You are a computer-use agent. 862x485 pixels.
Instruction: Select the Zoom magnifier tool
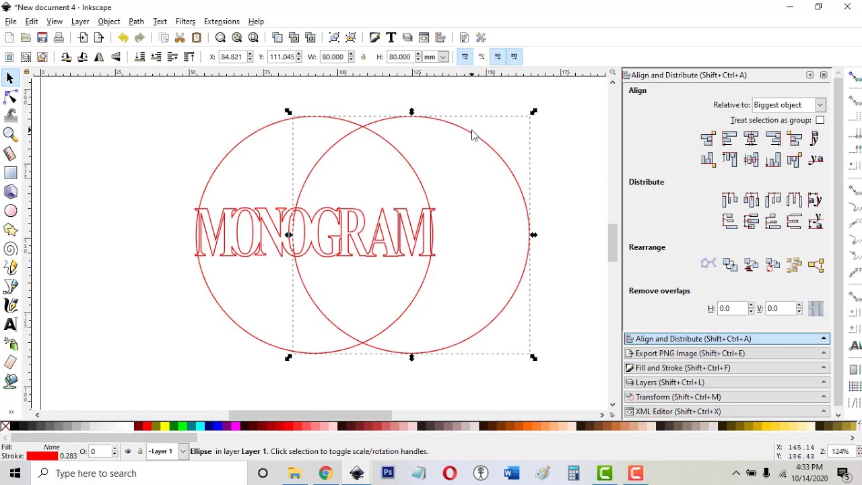click(10, 135)
